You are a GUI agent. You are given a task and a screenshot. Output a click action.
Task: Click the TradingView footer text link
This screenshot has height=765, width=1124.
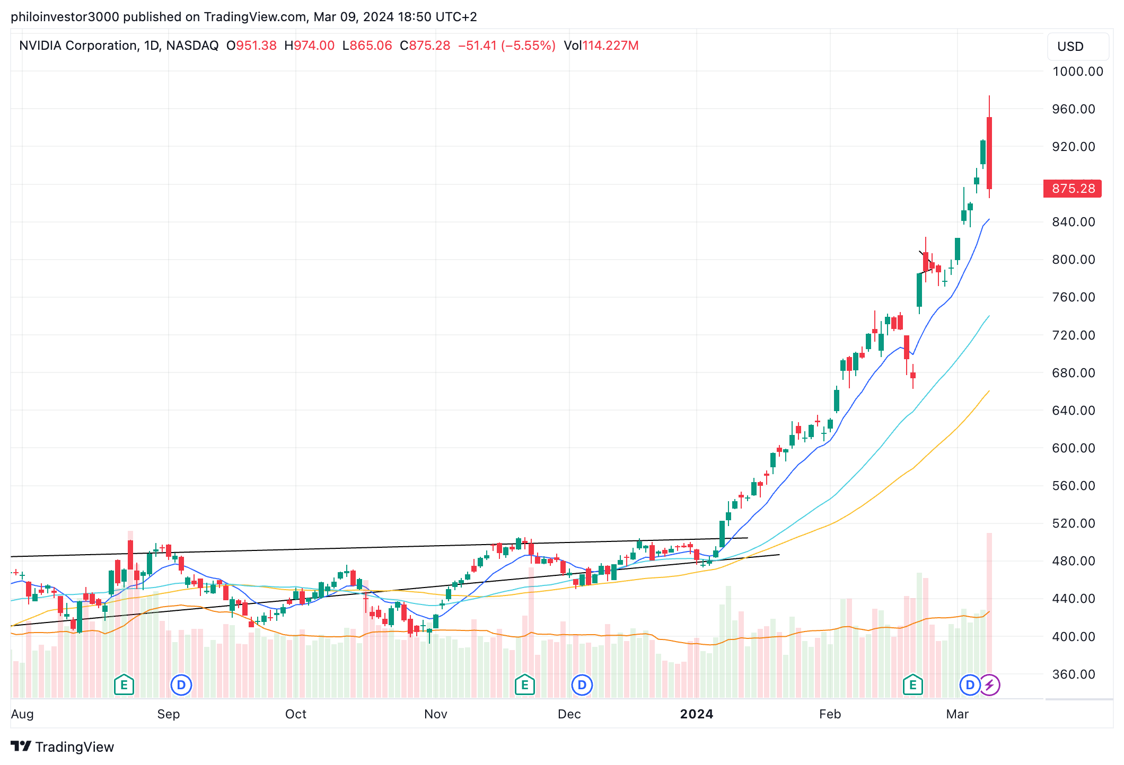point(75,747)
